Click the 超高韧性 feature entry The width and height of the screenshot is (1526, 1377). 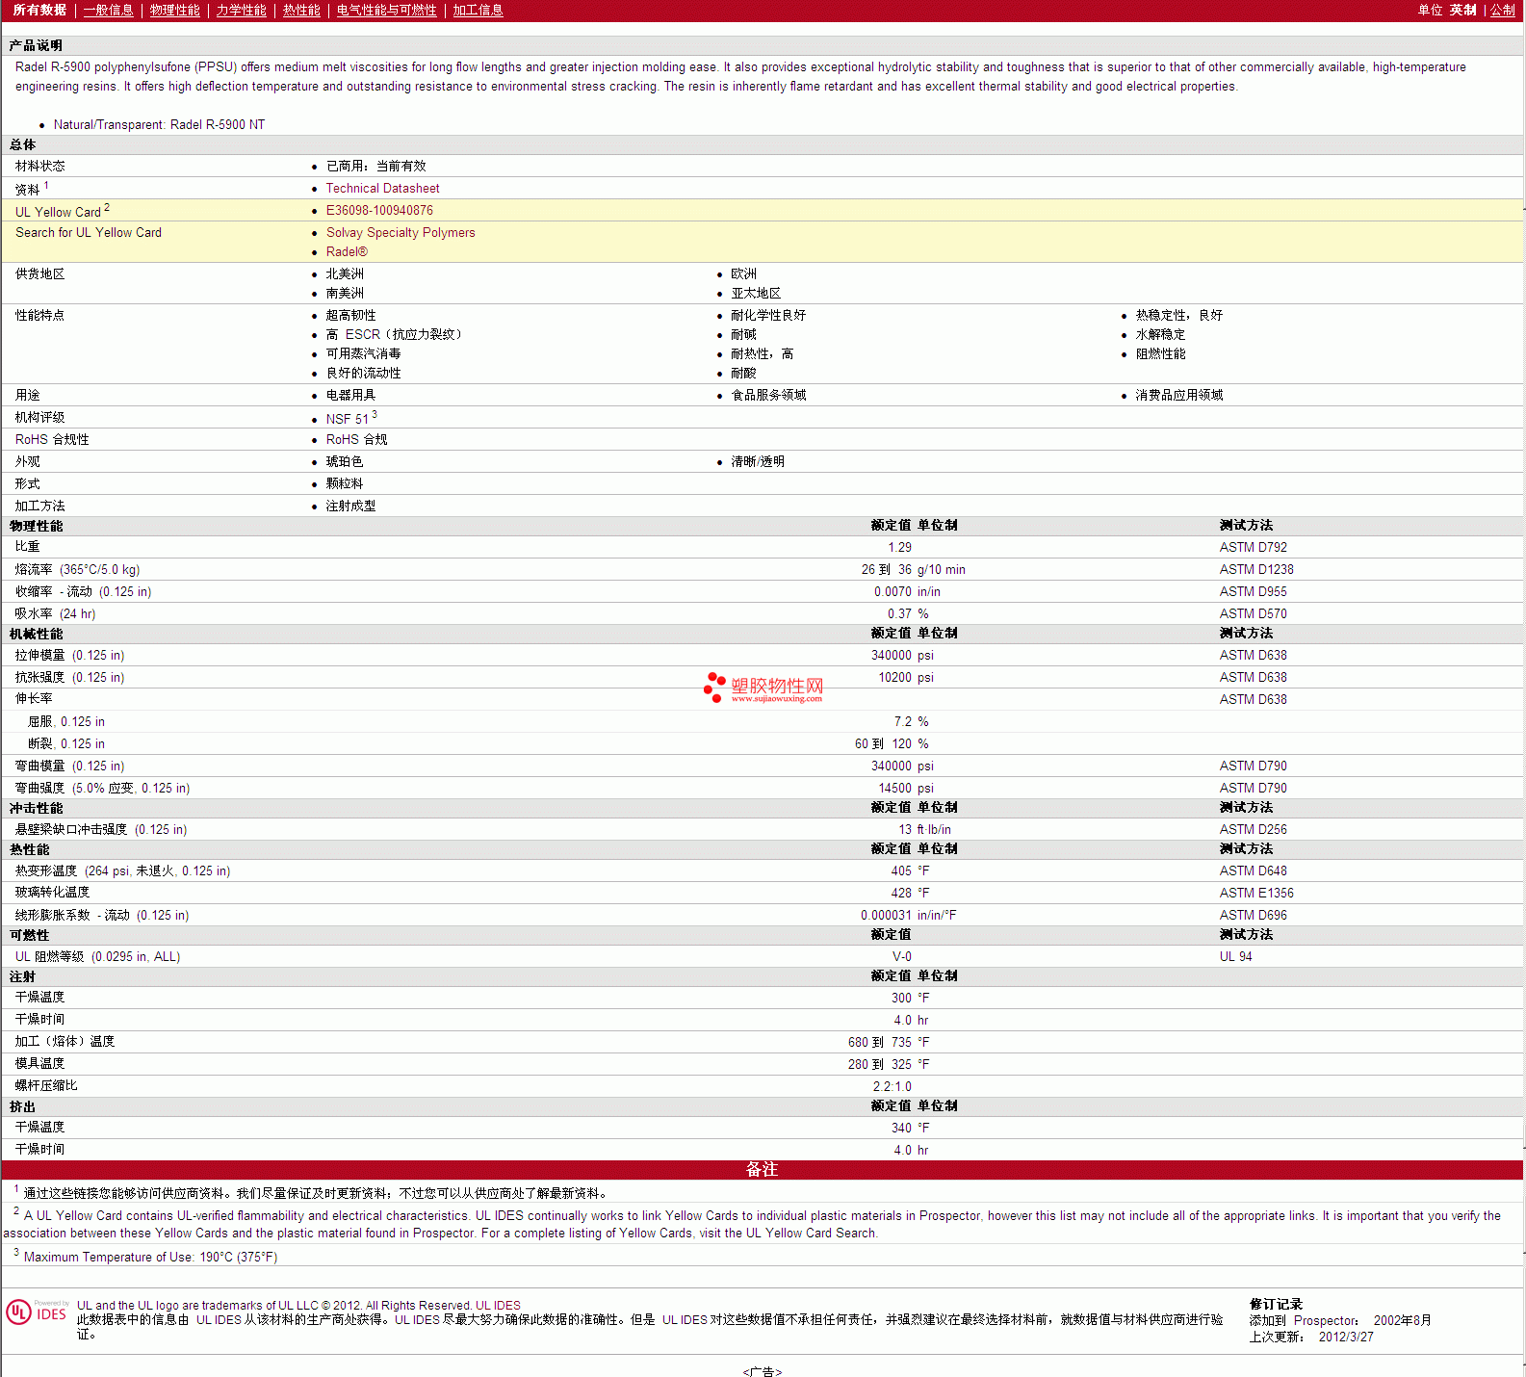tap(350, 316)
